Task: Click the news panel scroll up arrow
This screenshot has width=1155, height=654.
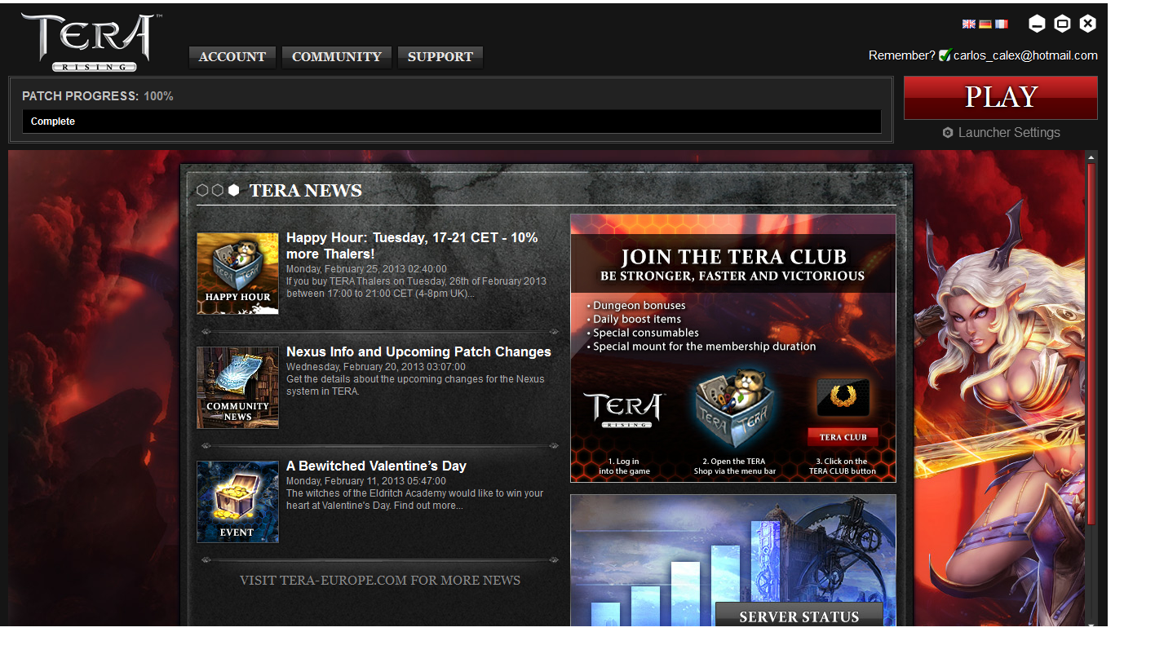Action: coord(1091,157)
